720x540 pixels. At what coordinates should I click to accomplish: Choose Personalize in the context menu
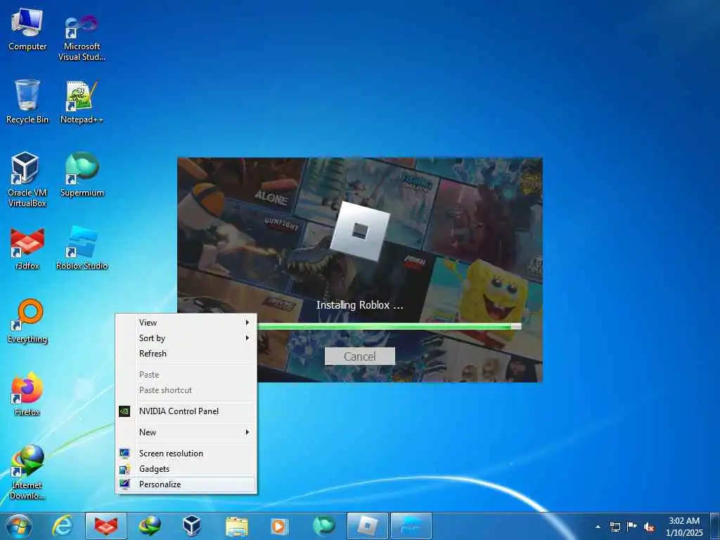click(x=186, y=484)
